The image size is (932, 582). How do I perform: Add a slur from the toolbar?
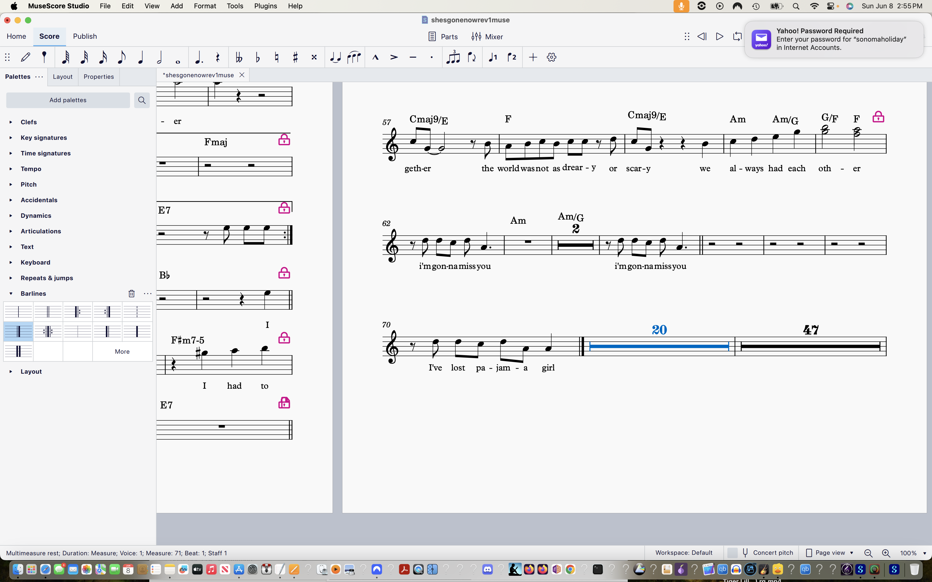pyautogui.click(x=354, y=57)
